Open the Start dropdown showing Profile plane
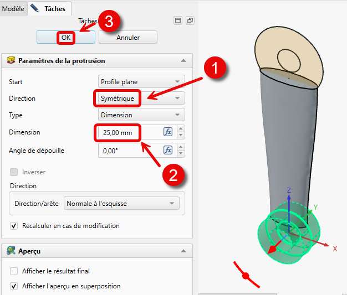 point(141,81)
